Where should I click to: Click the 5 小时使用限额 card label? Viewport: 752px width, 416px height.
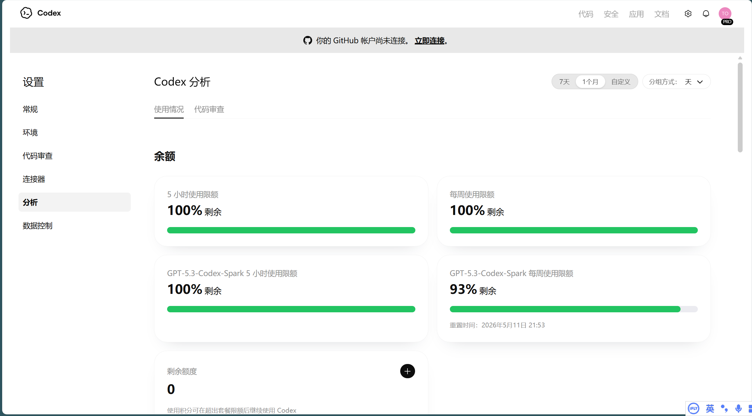coord(193,194)
